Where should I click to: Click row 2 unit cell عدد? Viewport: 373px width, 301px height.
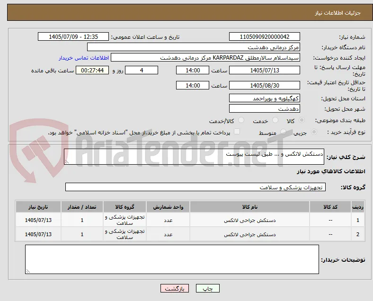[x=168, y=234]
